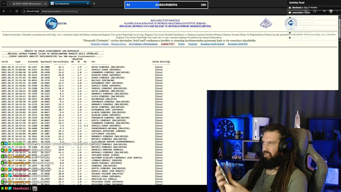
Task: Open the Otomatik Çözümler link
Action: (x=100, y=44)
